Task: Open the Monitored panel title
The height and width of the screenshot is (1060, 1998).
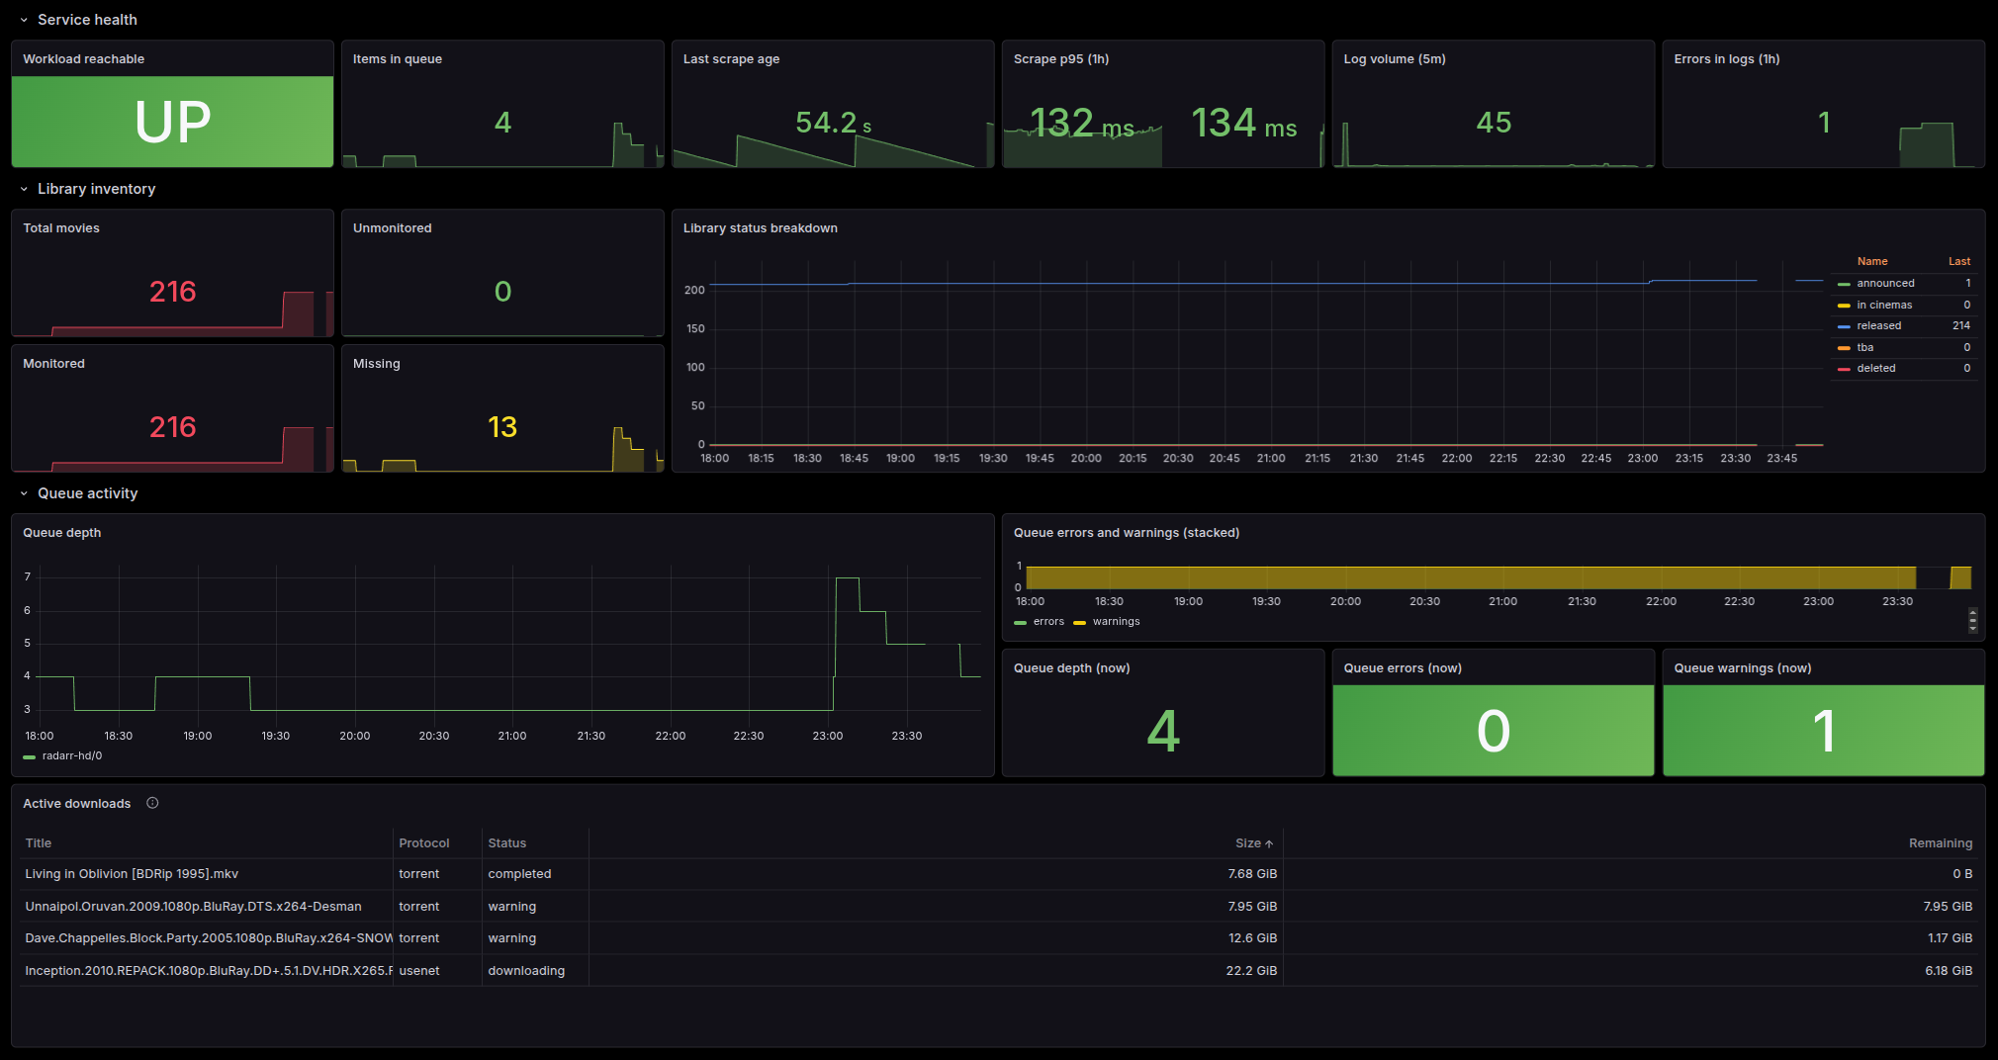Action: (53, 364)
